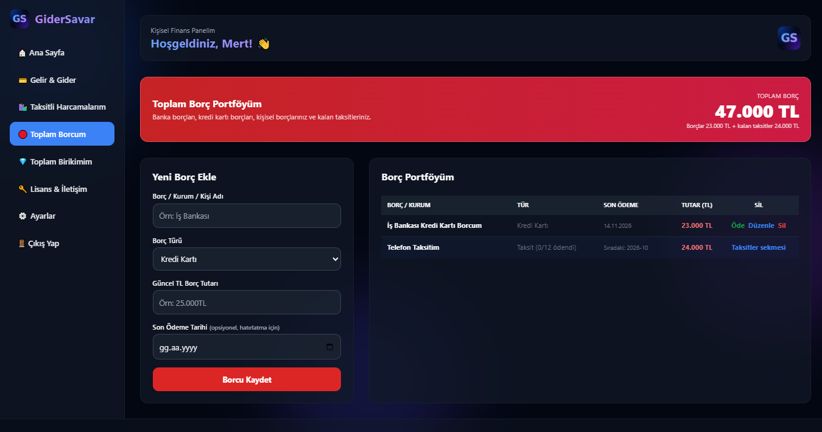The height and width of the screenshot is (432, 822).
Task: Select the İş Bankası Kredi Kartı Borcum row name
Action: 434,225
